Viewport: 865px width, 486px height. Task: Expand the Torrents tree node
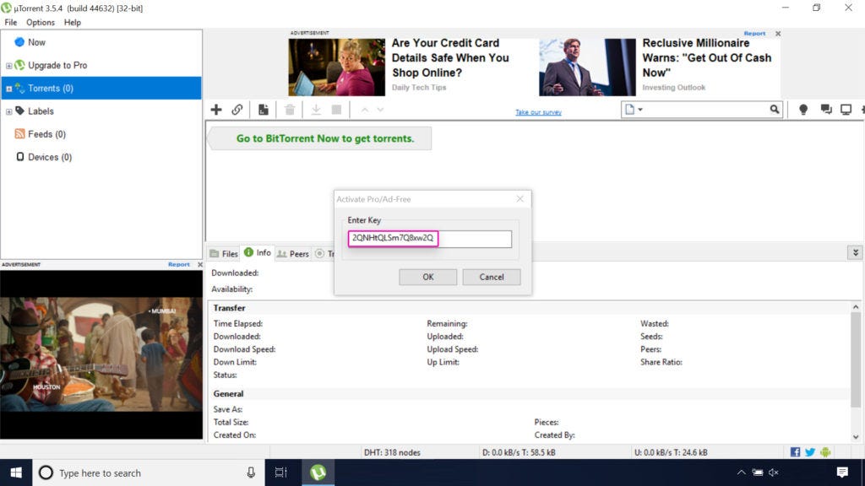click(8, 89)
